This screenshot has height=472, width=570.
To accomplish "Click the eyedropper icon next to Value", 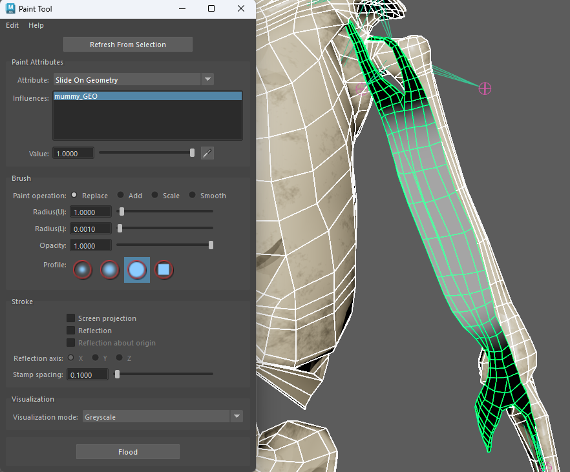I will pyautogui.click(x=207, y=153).
